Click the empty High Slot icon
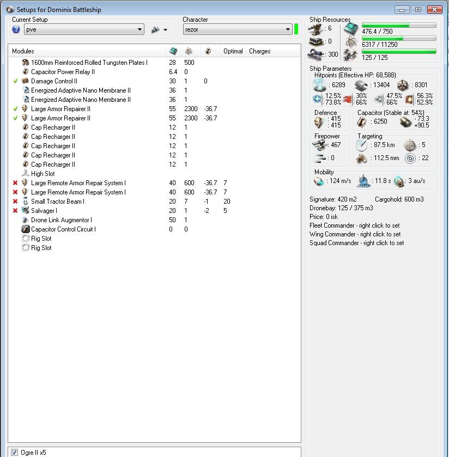Viewport: 449px width, 457px height. coord(26,173)
